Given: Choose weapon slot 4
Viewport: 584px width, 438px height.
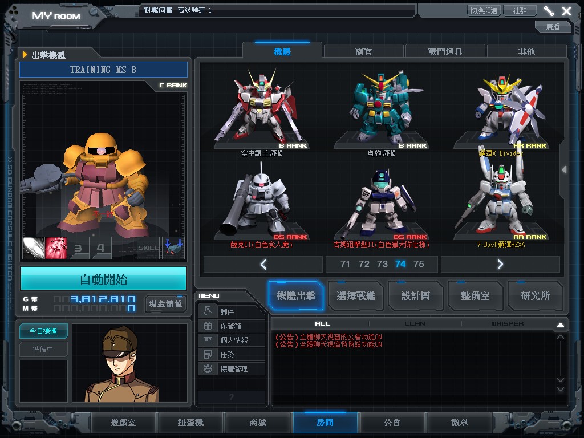Looking at the screenshot, I should coord(100,248).
